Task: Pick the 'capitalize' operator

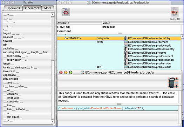Action: (x=11, y=48)
